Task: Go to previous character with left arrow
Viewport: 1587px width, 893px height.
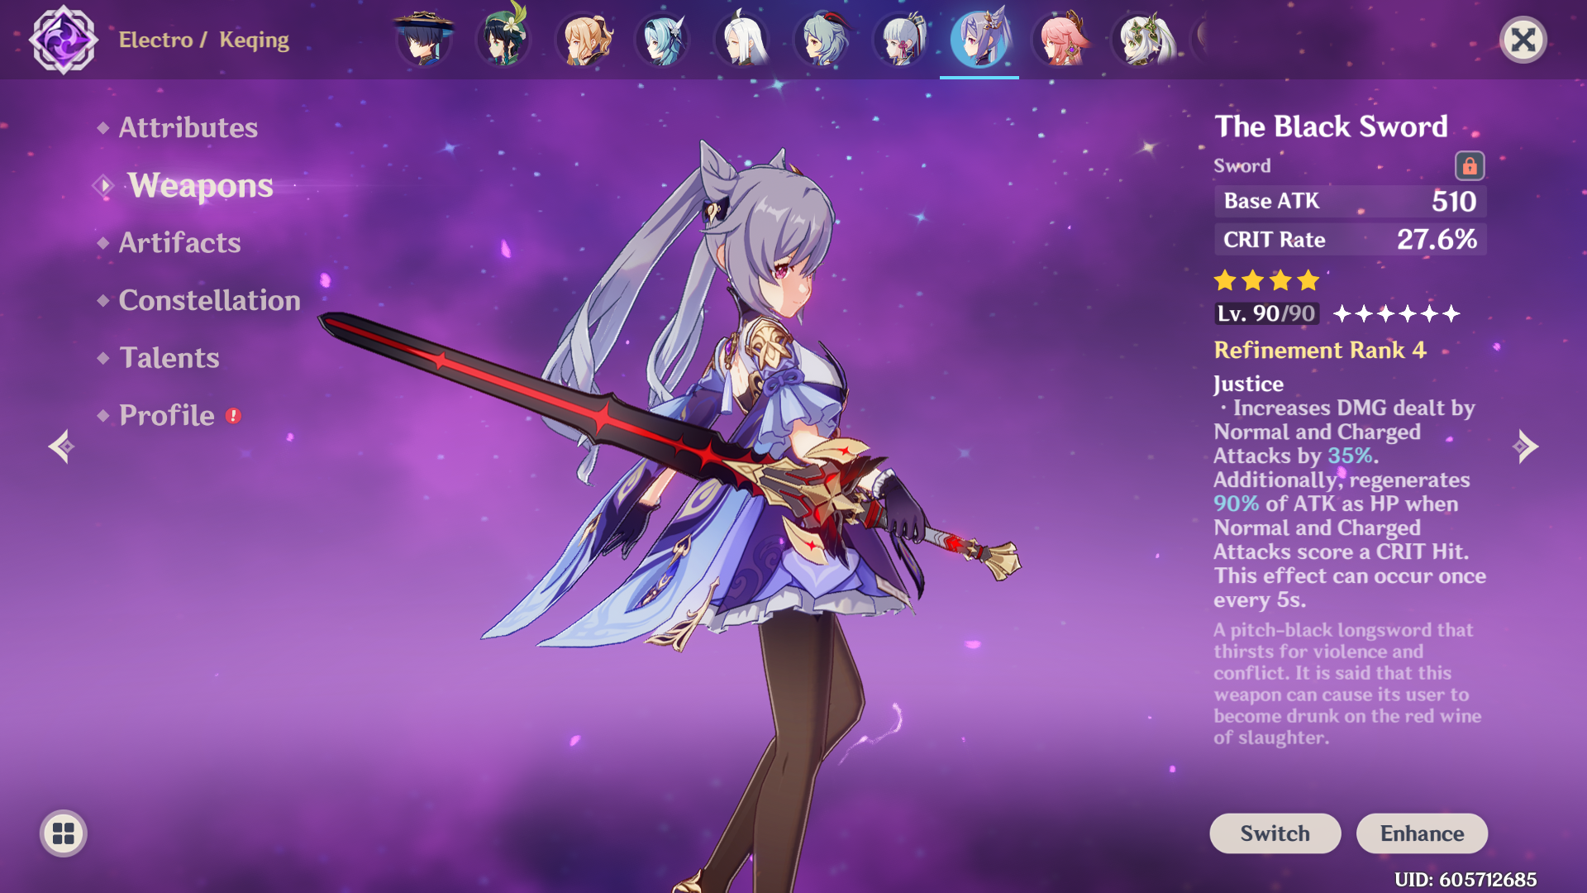Action: point(61,446)
